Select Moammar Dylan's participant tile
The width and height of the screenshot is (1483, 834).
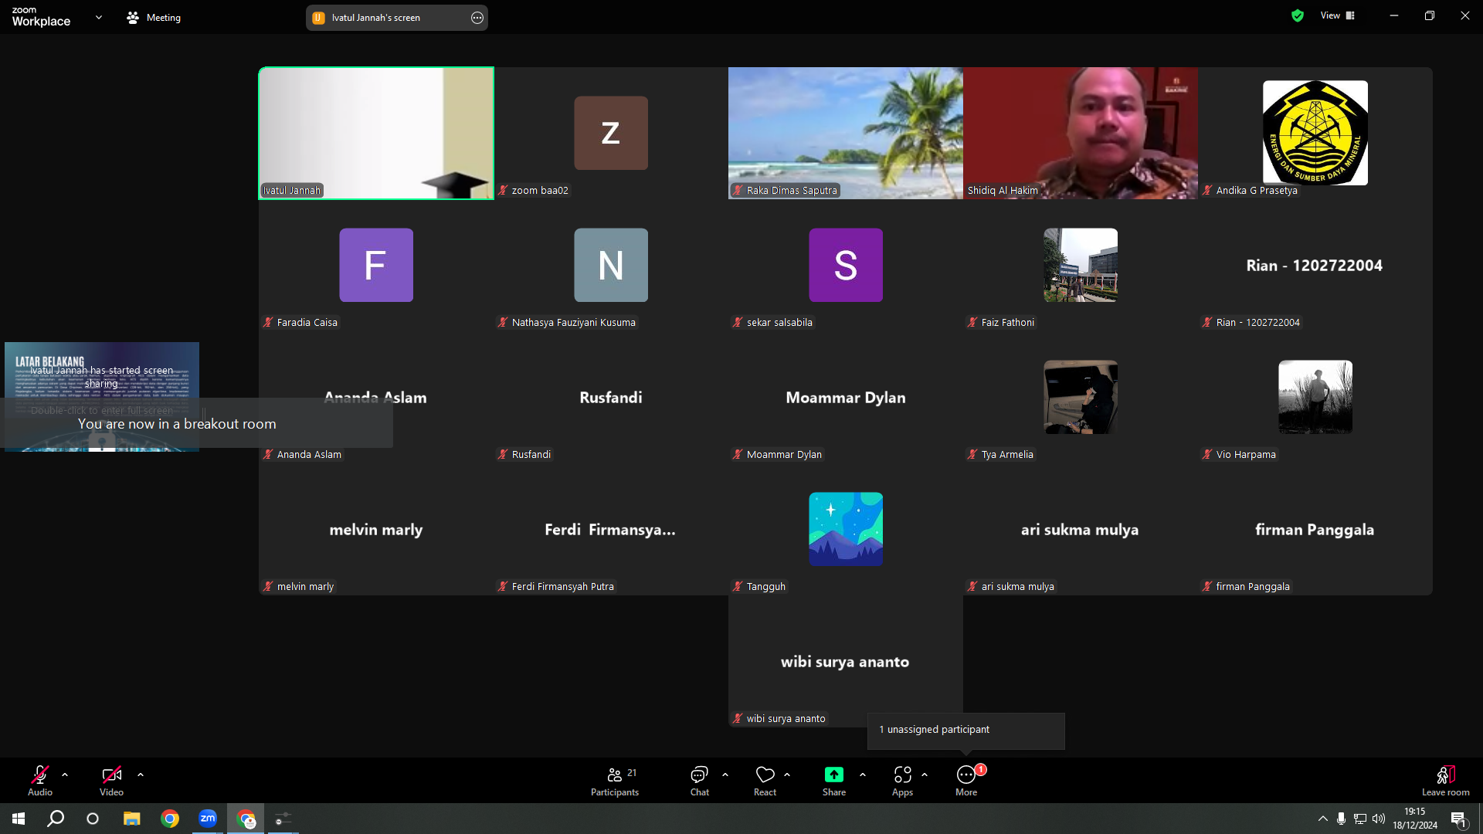click(x=846, y=397)
